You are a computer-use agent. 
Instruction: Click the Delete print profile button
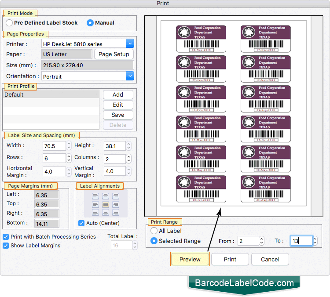click(x=118, y=125)
